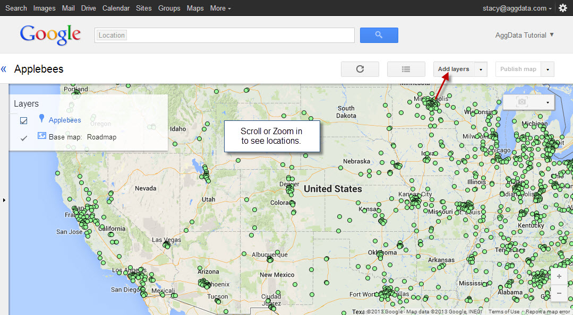Click the base map image icon

pos(42,136)
